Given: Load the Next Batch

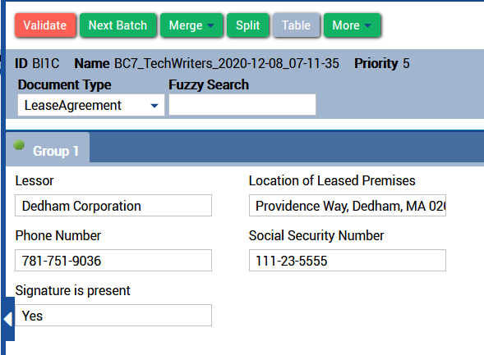Looking at the screenshot, I should [x=118, y=25].
